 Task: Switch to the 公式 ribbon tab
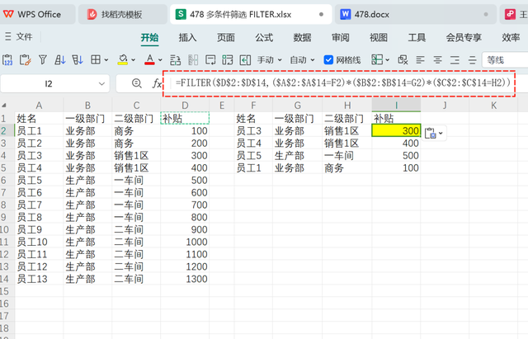264,37
